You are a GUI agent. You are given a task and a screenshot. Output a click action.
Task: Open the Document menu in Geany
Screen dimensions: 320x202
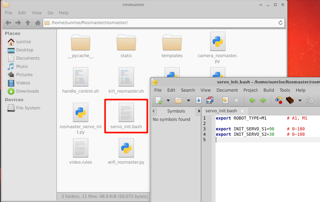click(x=227, y=90)
